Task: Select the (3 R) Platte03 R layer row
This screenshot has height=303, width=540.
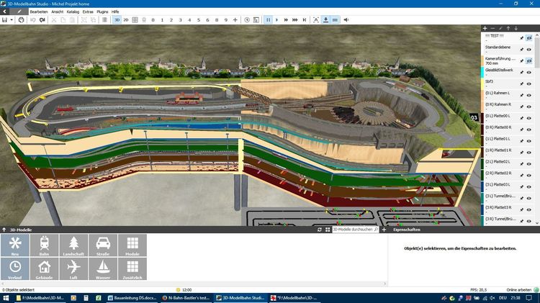Action: tap(508, 209)
